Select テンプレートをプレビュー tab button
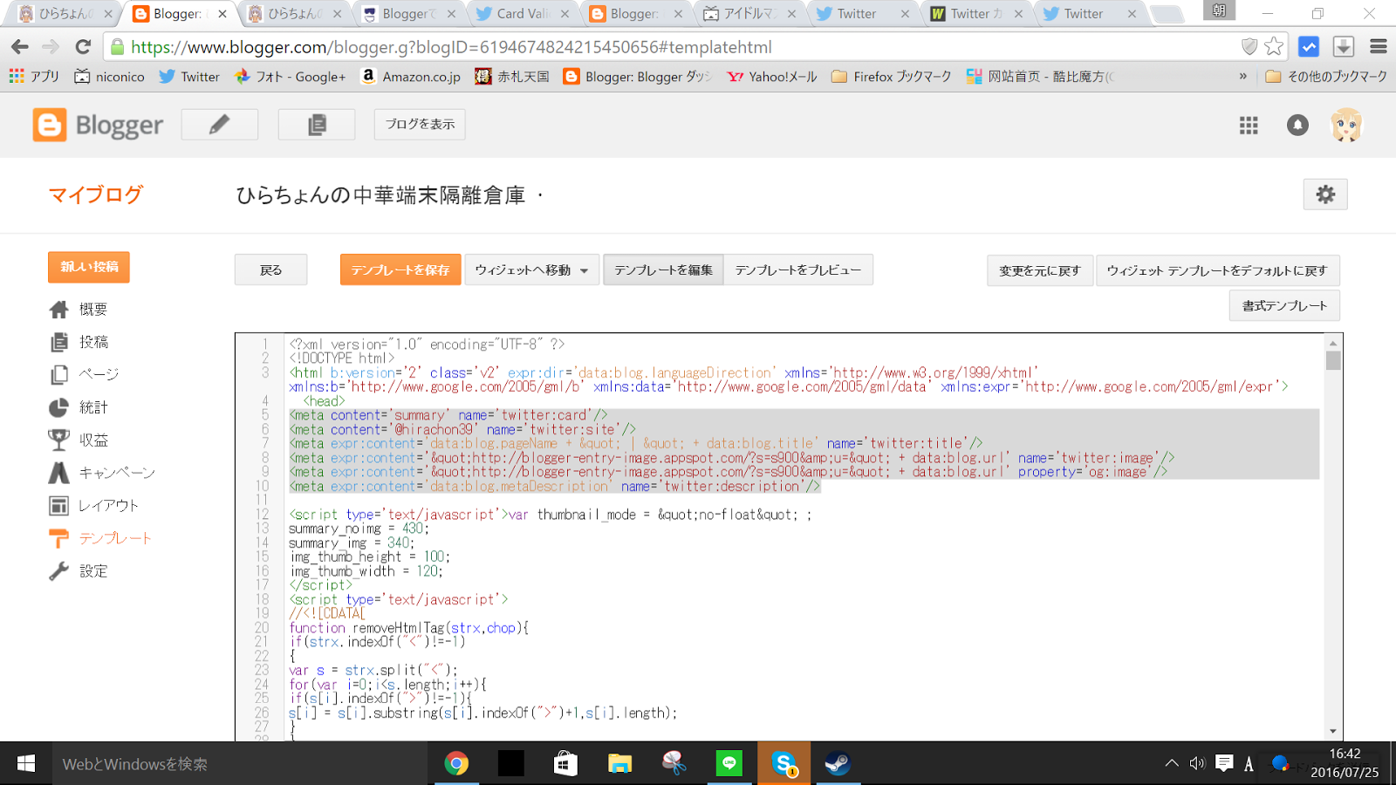This screenshot has width=1396, height=785. click(x=797, y=270)
